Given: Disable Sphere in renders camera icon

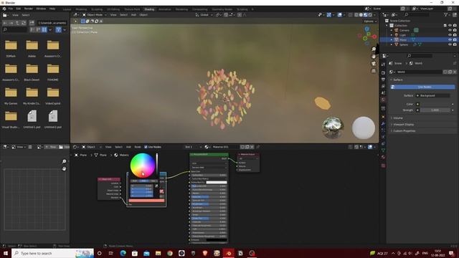Looking at the screenshot, I should click(455, 44).
